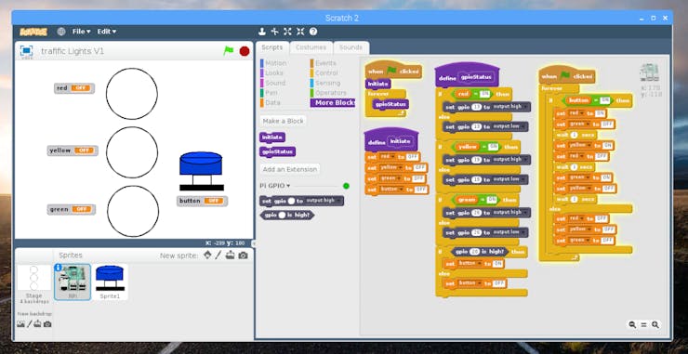
Task: Toggle full screen stage mode icon
Action: [27, 51]
